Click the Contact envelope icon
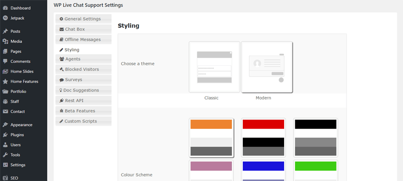Viewport: 403px width, 181px height. [x=5, y=111]
